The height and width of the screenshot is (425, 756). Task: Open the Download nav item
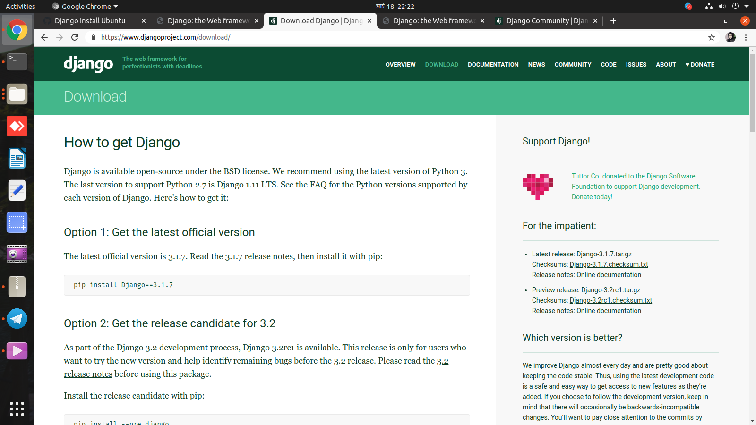(x=442, y=65)
